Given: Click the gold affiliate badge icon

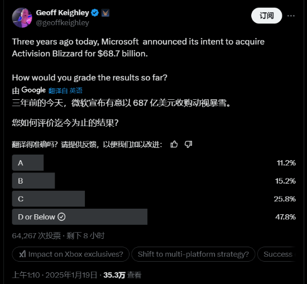Looking at the screenshot, I should pos(105,13).
